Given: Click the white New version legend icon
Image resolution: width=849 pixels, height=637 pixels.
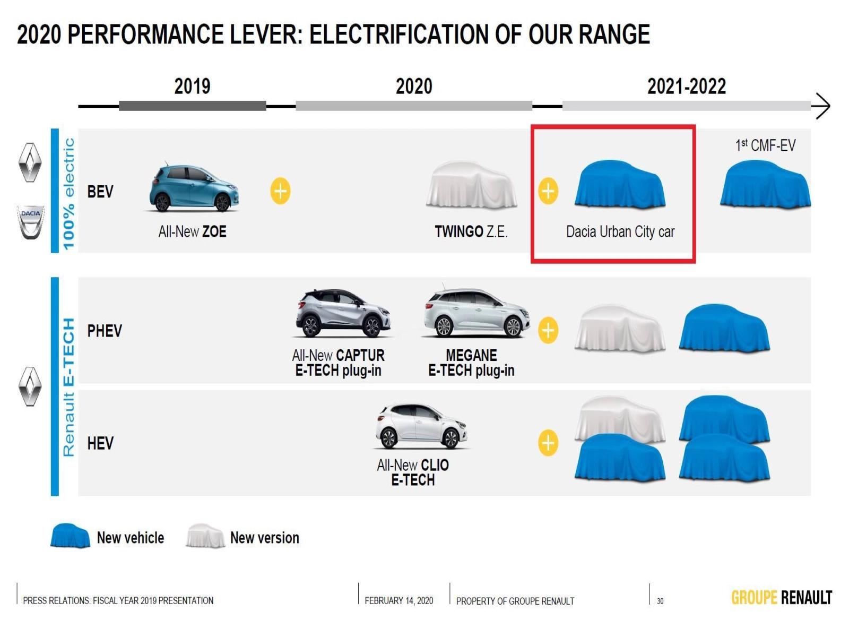Looking at the screenshot, I should (x=205, y=536).
